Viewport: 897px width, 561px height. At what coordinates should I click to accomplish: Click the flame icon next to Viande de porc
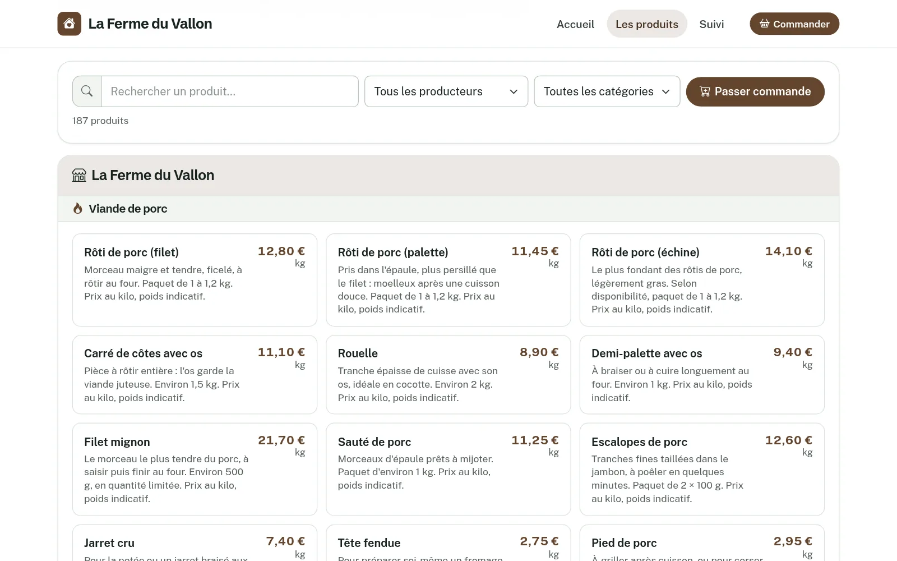[x=78, y=209]
